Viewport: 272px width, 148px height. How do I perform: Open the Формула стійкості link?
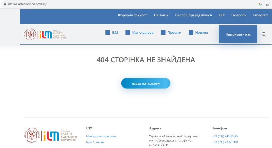tap(133, 15)
